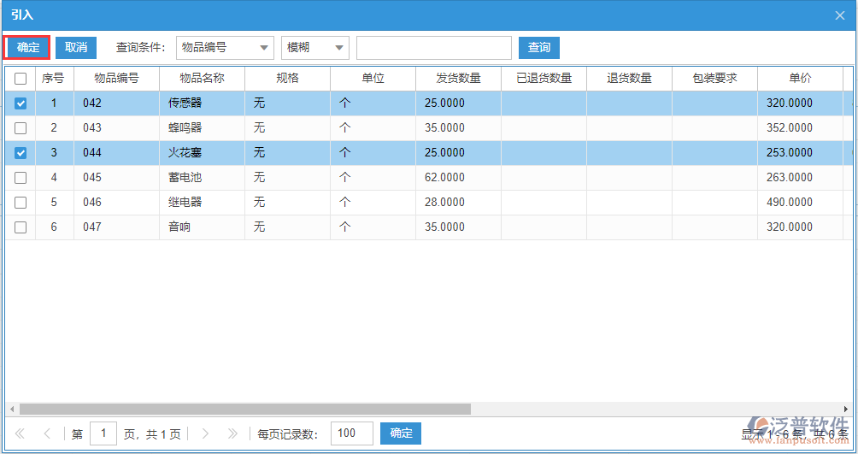Select cell with item code 042
The image size is (858, 454).
(116, 103)
